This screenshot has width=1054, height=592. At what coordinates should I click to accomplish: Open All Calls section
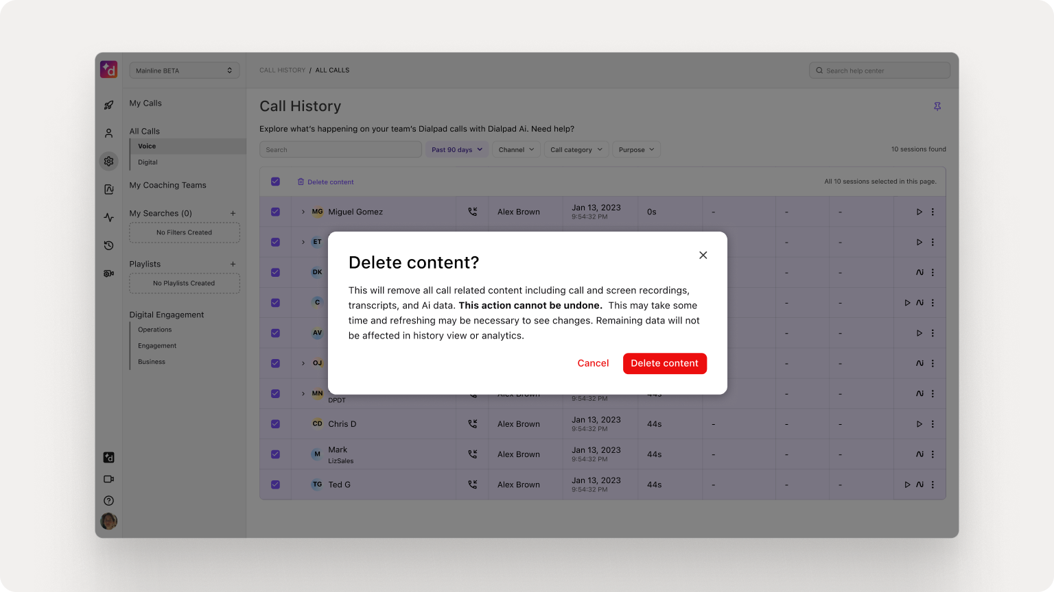point(145,132)
